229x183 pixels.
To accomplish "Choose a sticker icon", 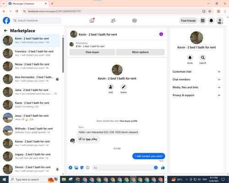I will [x=82, y=168].
